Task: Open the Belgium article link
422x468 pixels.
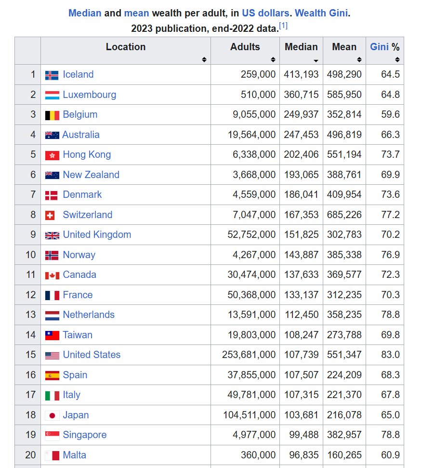Action: 80,115
